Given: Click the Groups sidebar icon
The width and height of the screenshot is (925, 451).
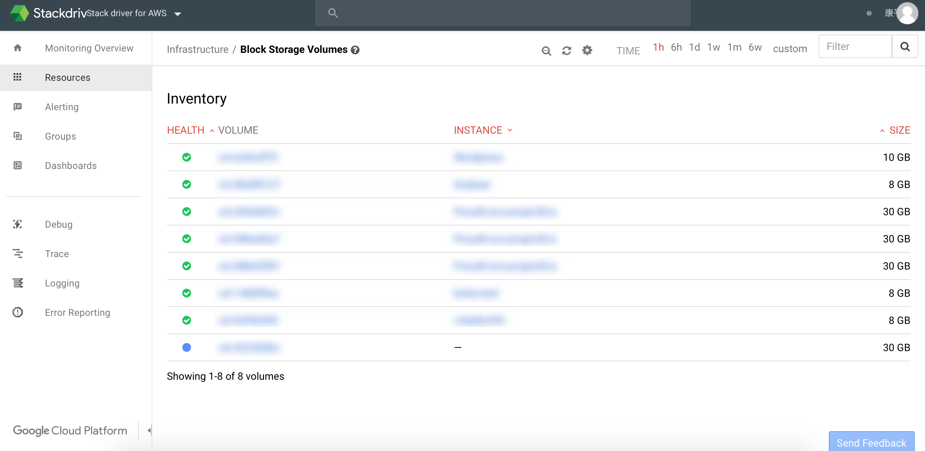Looking at the screenshot, I should 17,136.
